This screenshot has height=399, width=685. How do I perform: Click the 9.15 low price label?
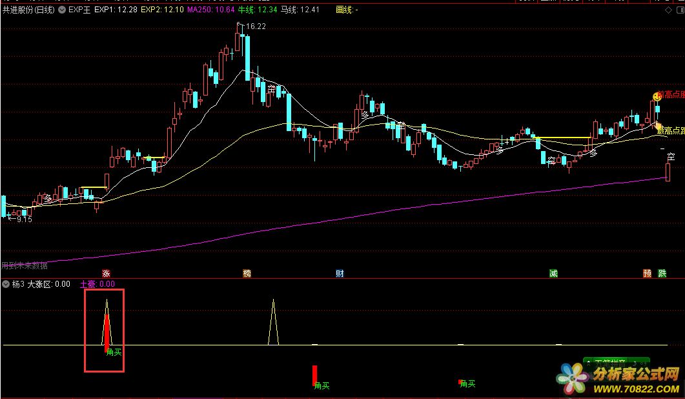[25, 220]
